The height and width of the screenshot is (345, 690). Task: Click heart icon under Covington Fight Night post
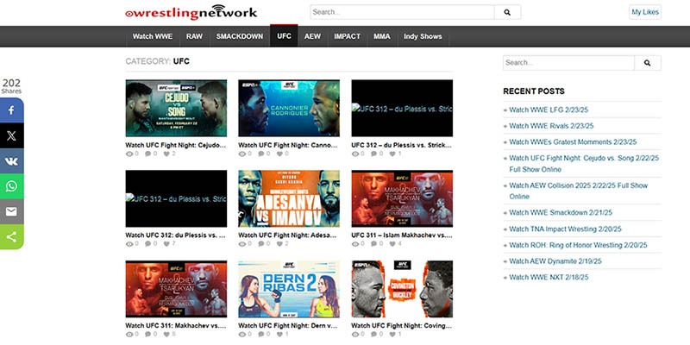coord(392,335)
